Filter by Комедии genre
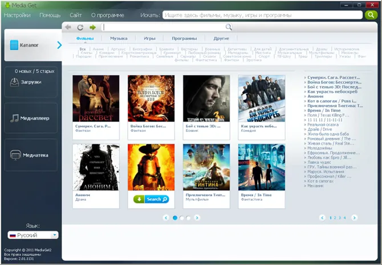This screenshot has height=265, width=382. (x=107, y=53)
